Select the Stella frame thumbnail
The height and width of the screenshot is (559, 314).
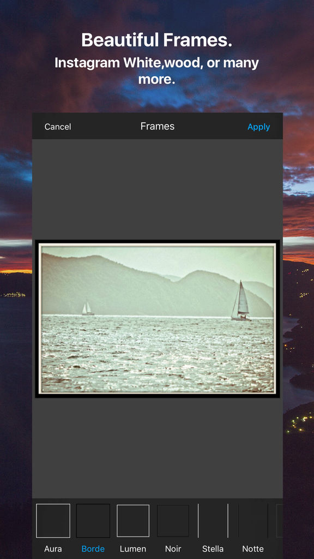point(213,520)
